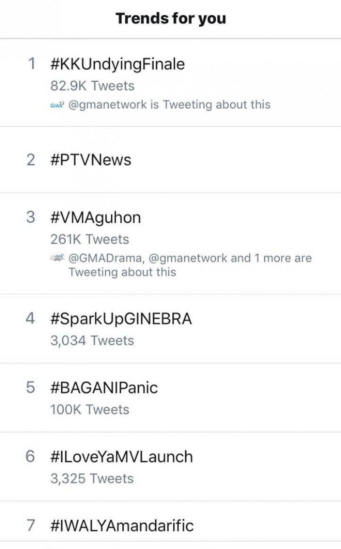Select the rank number 1 trend row

[32, 64]
